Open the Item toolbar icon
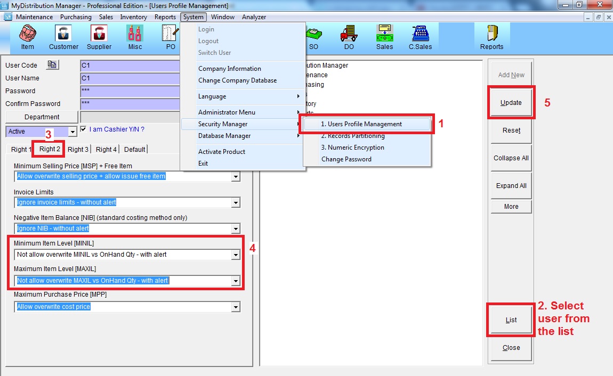The image size is (613, 376). coord(27,37)
